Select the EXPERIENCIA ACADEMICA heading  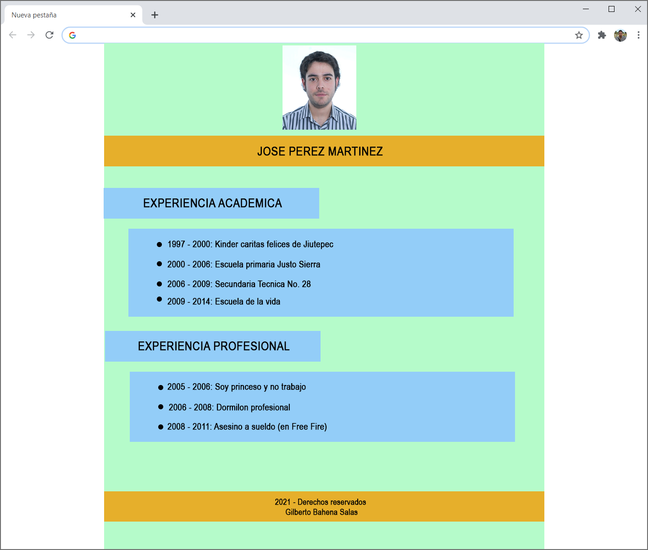(212, 203)
